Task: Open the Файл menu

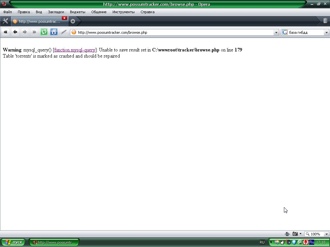Action: 8,12
